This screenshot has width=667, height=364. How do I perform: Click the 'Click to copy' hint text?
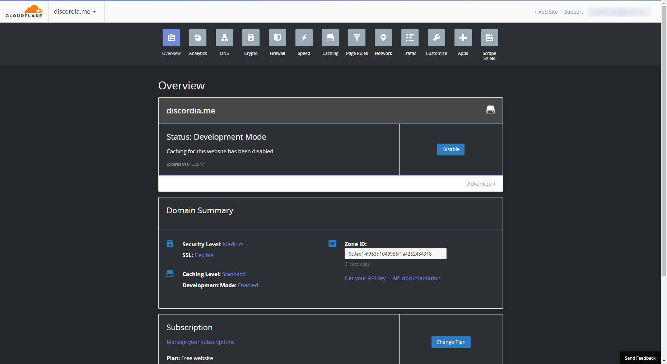pyautogui.click(x=357, y=264)
